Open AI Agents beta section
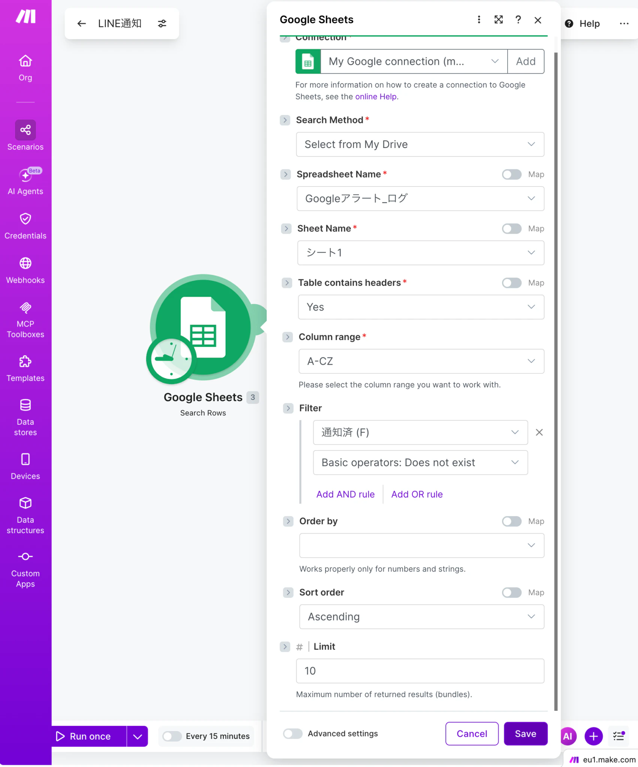The height and width of the screenshot is (767, 638). [x=25, y=181]
